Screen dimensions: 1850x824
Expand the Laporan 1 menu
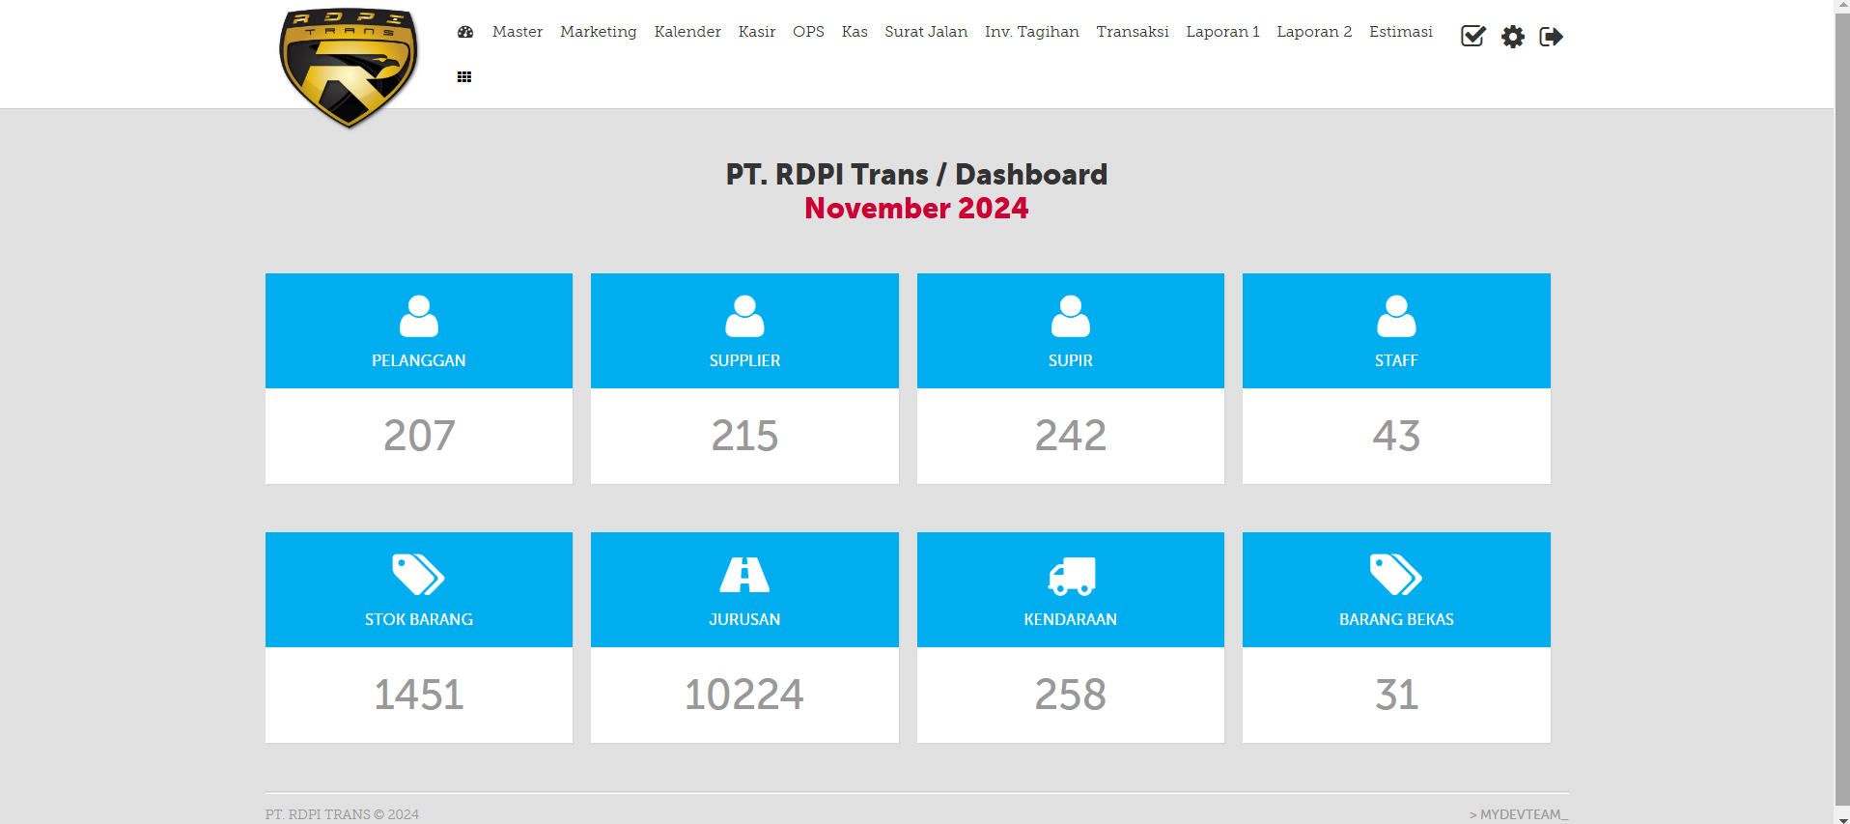[1222, 32]
